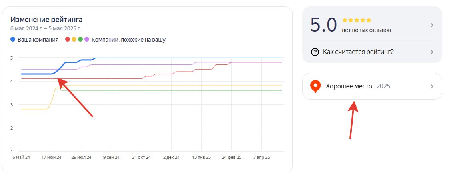Click the Компании, похожие на вашу label
455x172 pixels.
[x=128, y=40]
